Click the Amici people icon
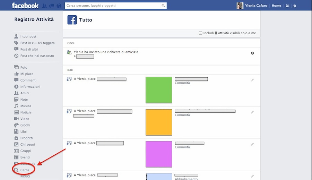The width and height of the screenshot is (312, 180). [16, 93]
